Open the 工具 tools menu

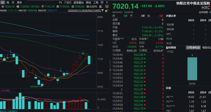click(96, 3)
